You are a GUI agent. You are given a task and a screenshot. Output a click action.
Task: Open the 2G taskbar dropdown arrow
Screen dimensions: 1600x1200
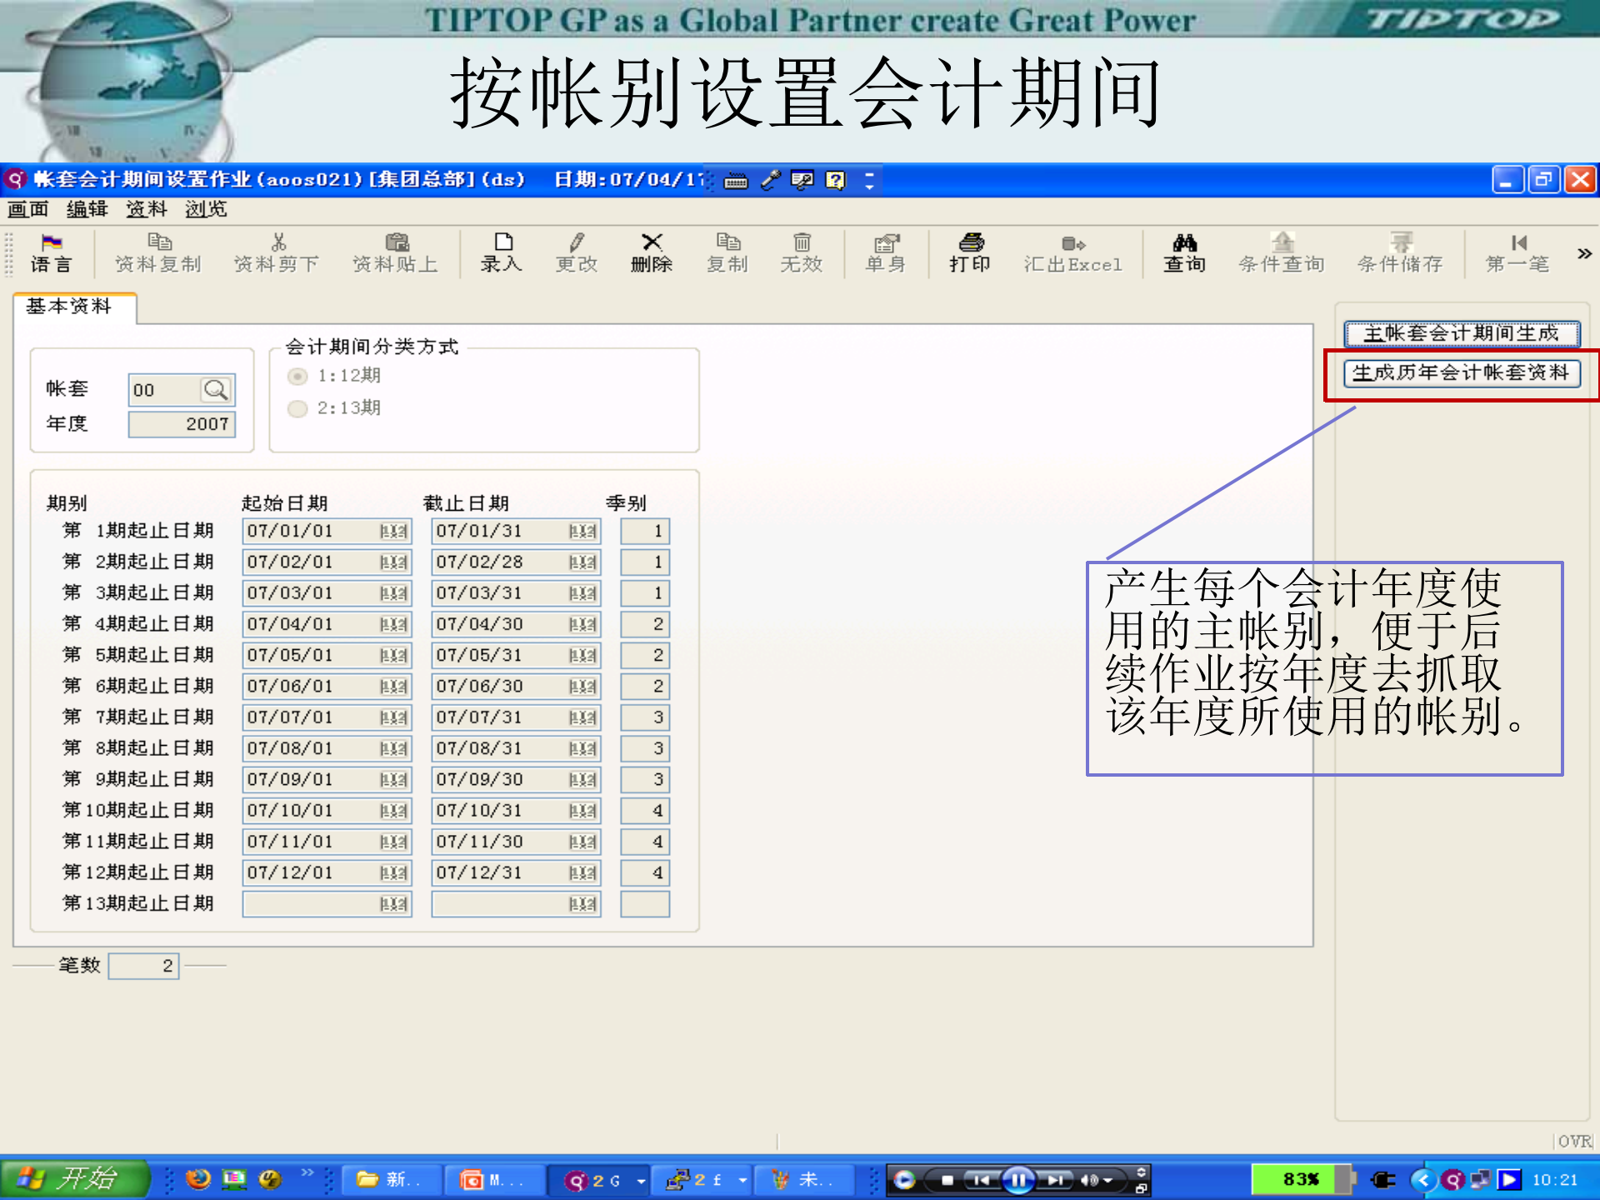pyautogui.click(x=640, y=1181)
